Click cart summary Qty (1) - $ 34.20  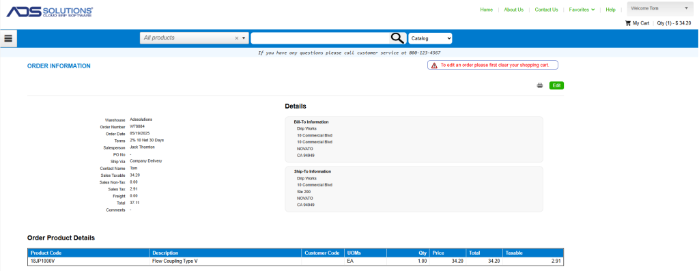tap(674, 23)
